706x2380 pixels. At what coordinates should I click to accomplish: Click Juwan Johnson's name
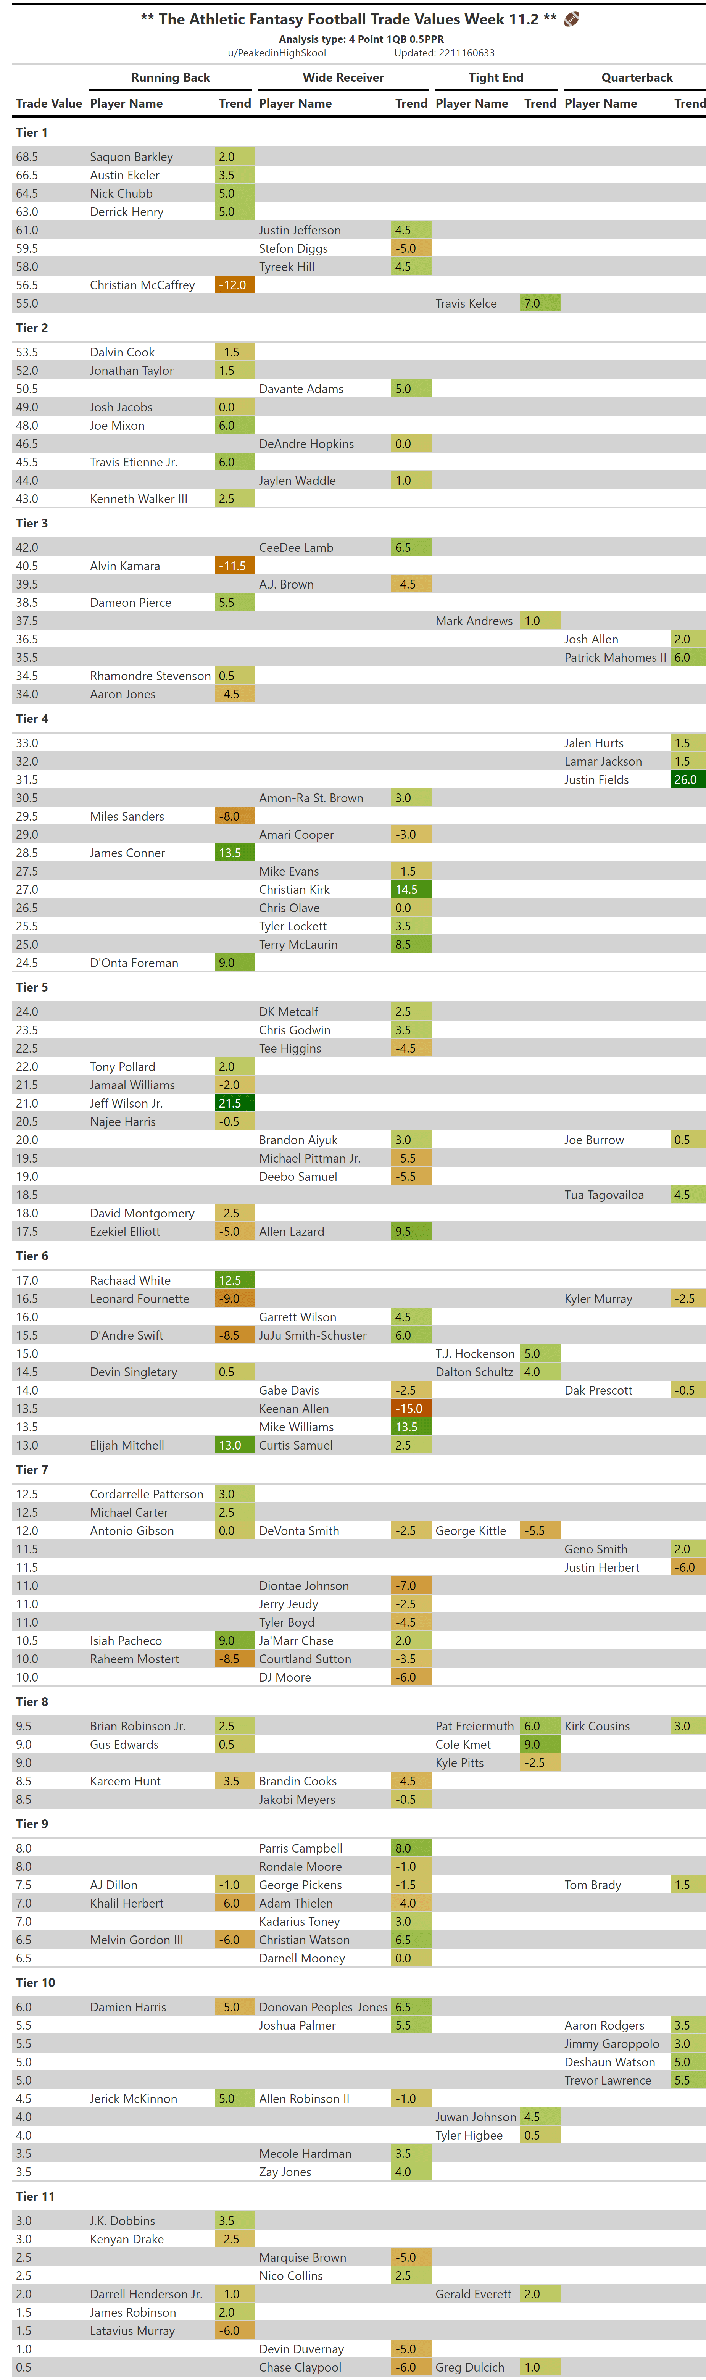(476, 2117)
